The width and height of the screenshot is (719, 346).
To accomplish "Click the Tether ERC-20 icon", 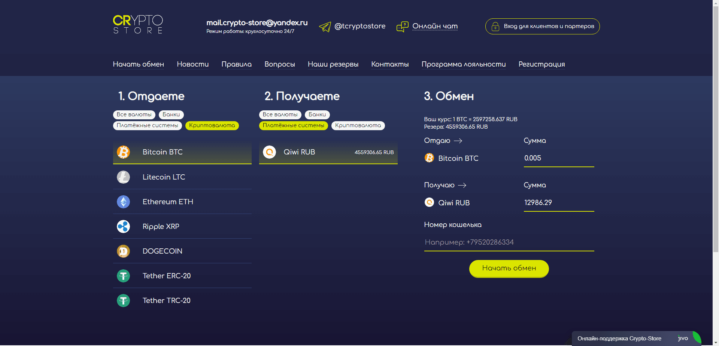I will tap(123, 276).
